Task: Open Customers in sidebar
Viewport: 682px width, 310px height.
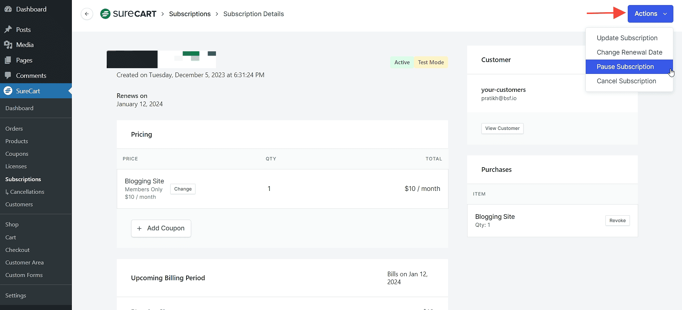Action: click(19, 205)
